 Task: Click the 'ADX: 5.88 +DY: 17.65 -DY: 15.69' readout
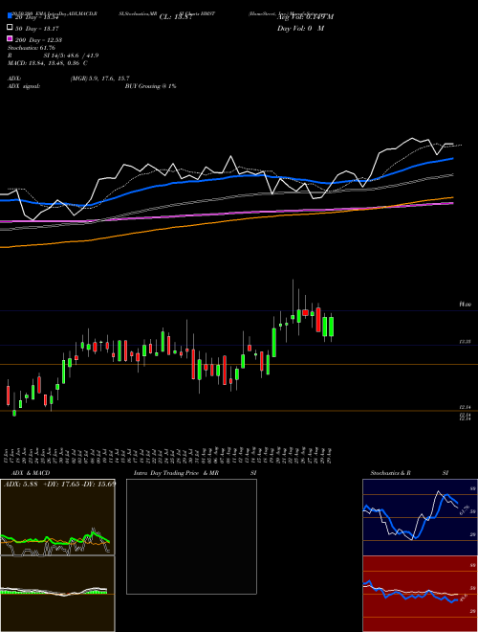(x=59, y=484)
